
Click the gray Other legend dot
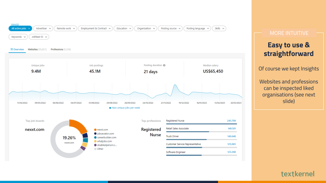(95, 149)
